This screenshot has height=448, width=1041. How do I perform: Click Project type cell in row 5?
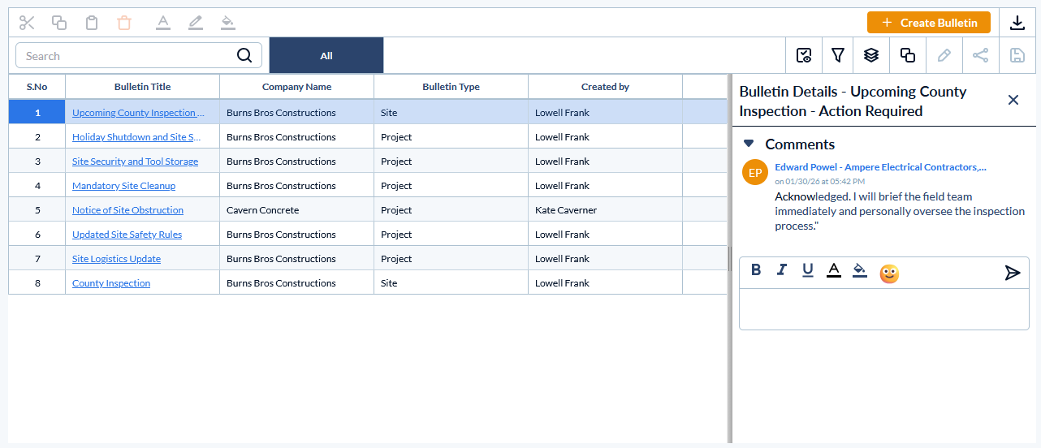(x=451, y=210)
